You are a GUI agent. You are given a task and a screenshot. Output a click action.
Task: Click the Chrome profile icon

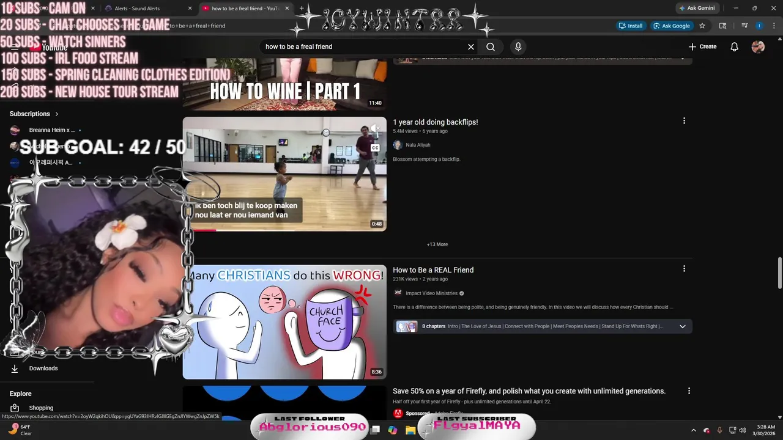tap(759, 26)
